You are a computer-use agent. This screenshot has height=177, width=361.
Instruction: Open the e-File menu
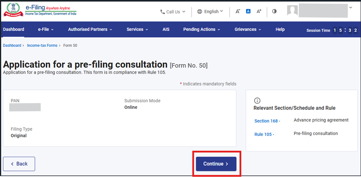46,29
